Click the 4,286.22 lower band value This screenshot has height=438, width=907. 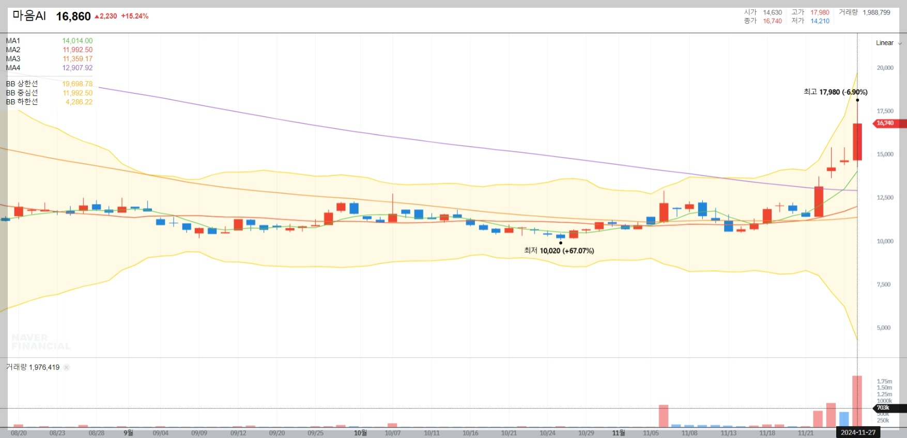point(79,102)
